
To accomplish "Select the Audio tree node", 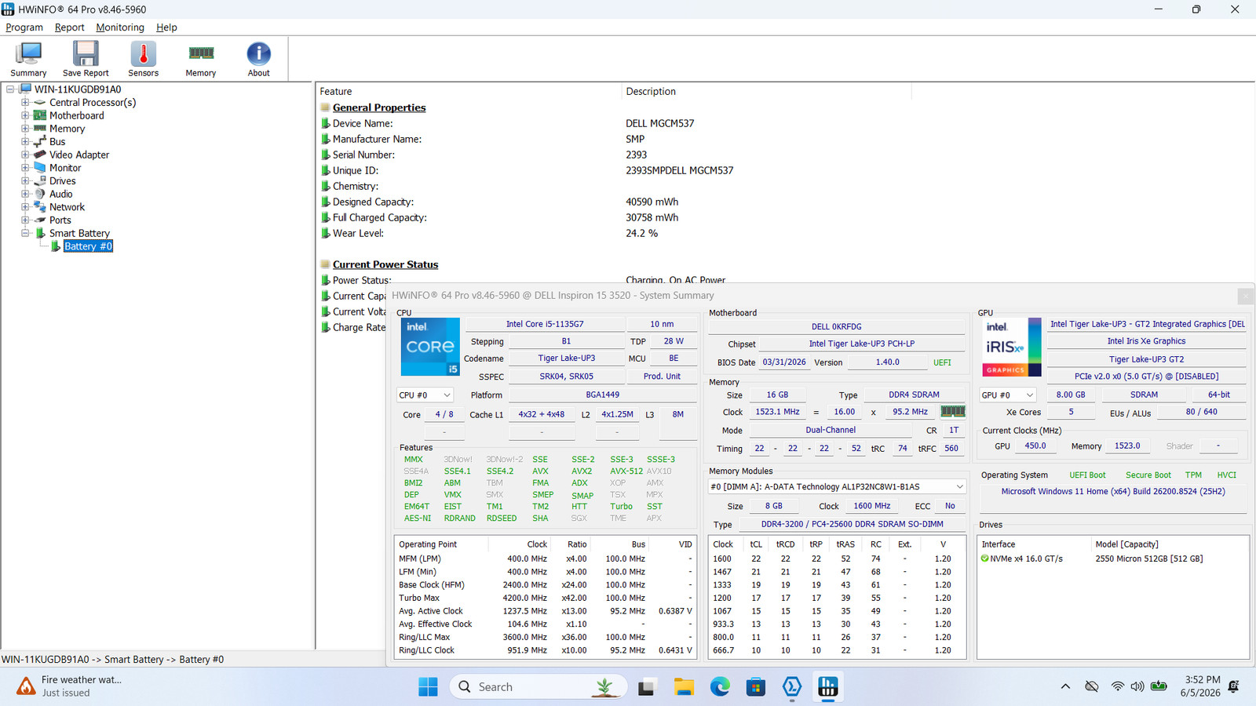I will [61, 194].
